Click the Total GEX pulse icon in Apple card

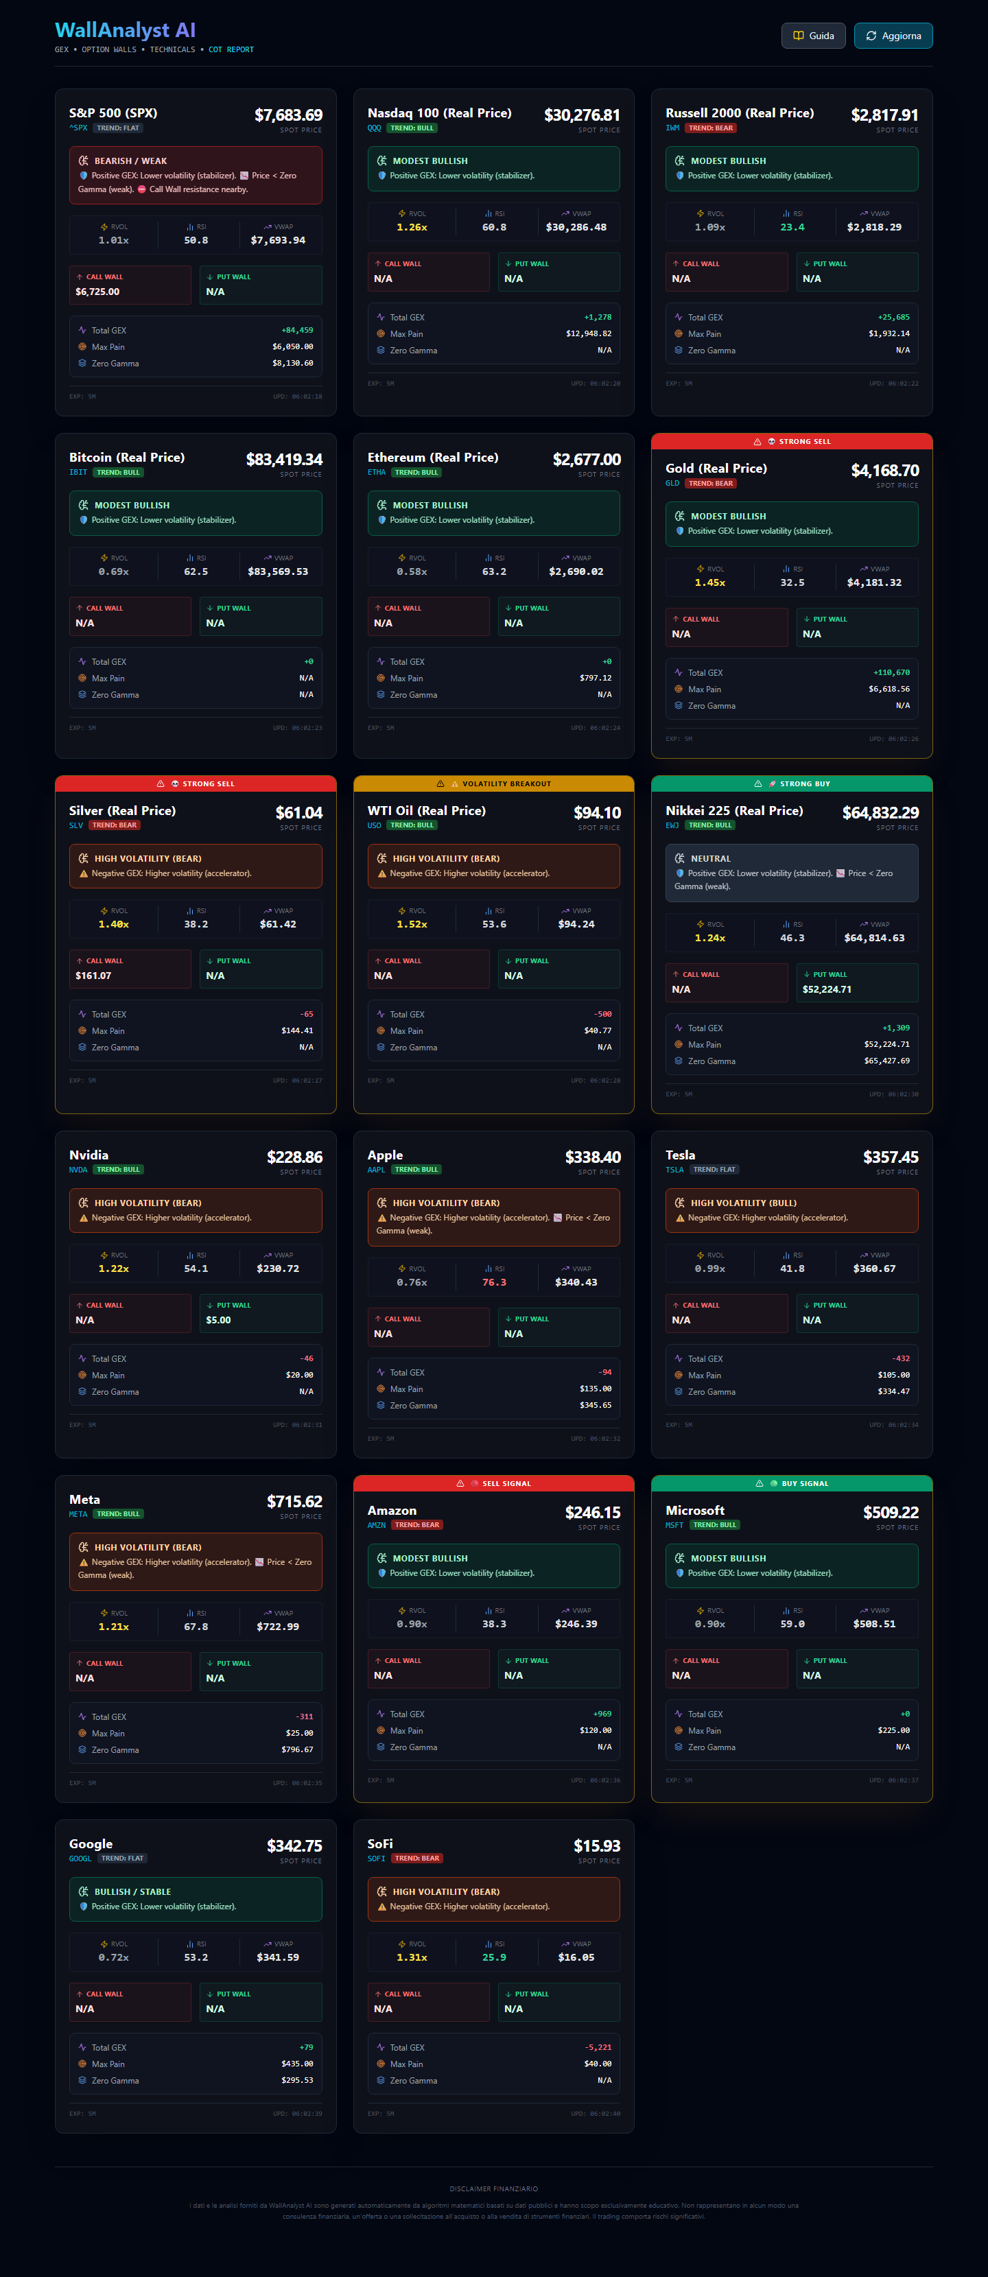click(381, 1372)
